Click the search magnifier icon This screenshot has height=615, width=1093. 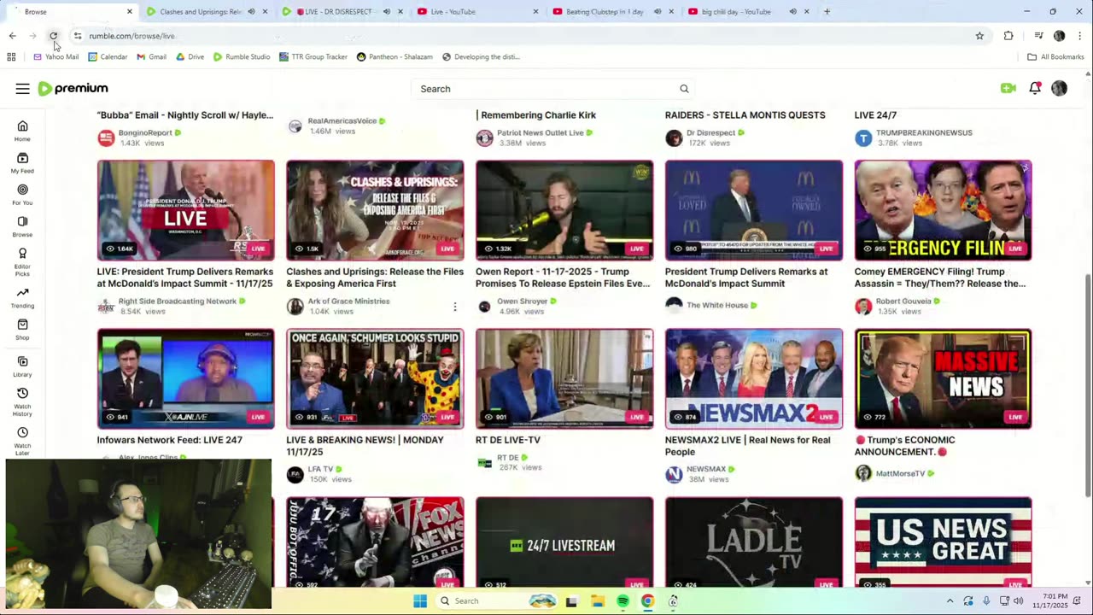684,89
